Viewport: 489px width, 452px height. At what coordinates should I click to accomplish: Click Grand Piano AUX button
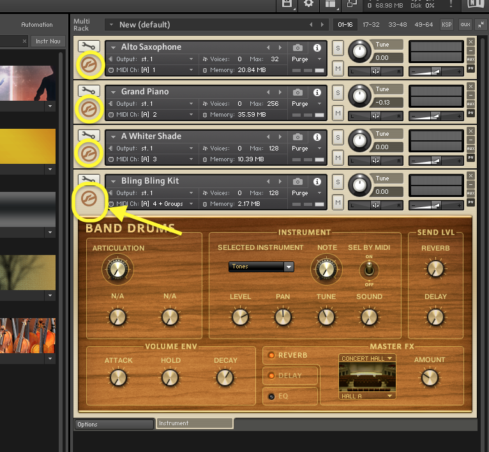tap(470, 104)
